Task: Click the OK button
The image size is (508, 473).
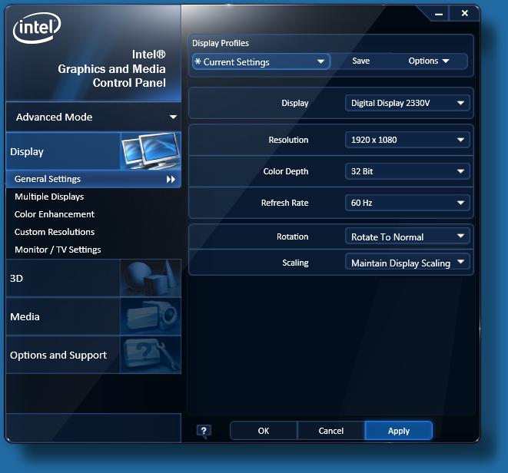Action: (x=264, y=431)
